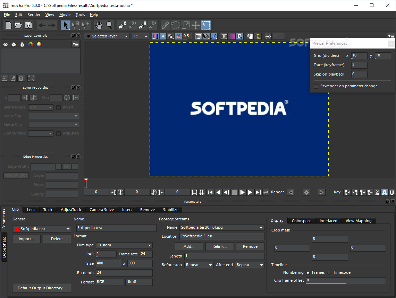The height and width of the screenshot is (298, 396).
Task: Choose the Create X-Spline pen tool
Action: [x=122, y=25]
